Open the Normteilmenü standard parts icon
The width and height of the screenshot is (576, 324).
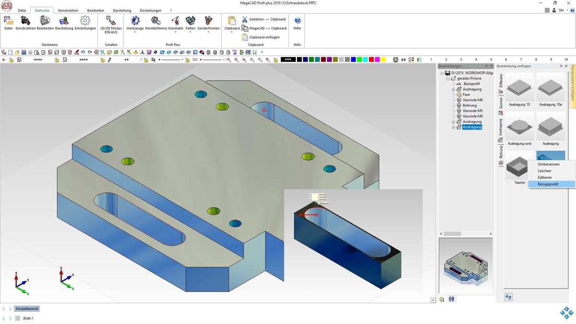[x=156, y=23]
